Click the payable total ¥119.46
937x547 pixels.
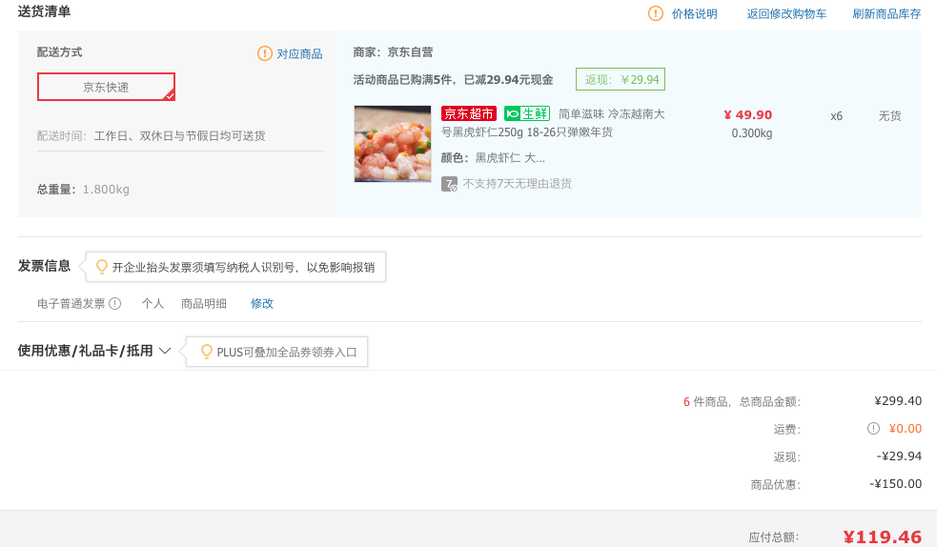pos(882,537)
